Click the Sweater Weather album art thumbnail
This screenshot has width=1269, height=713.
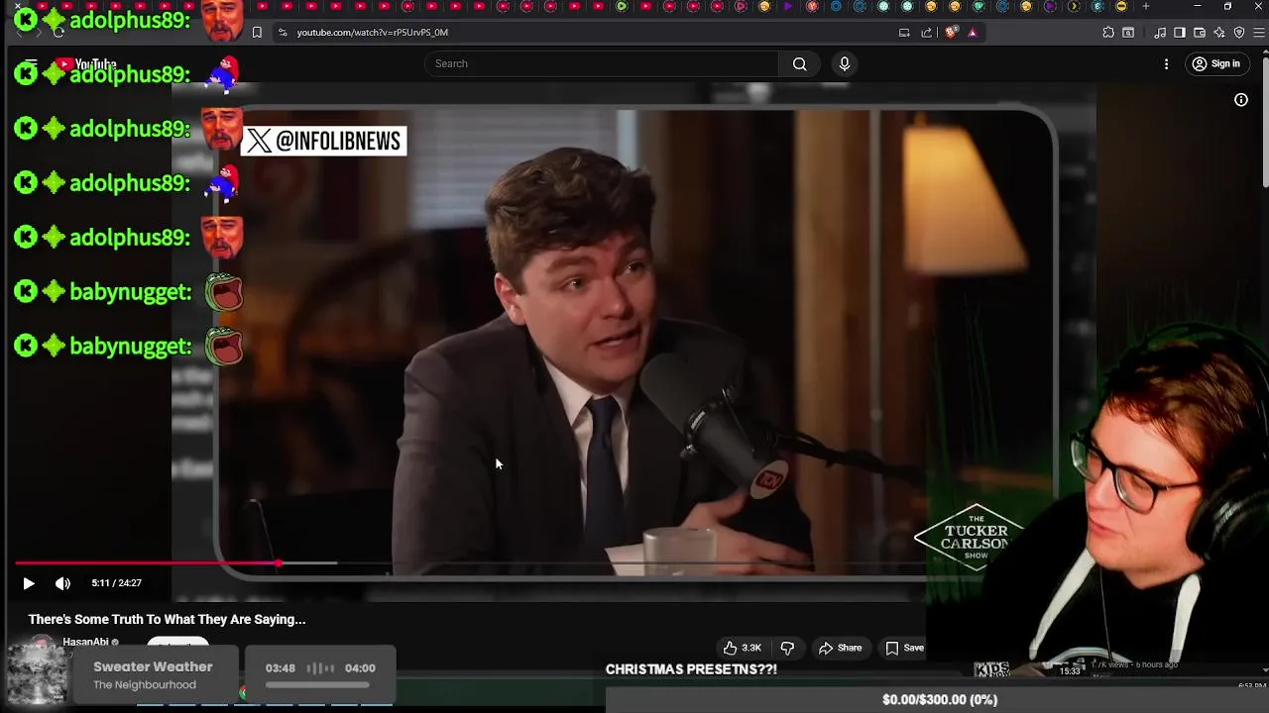[37, 674]
